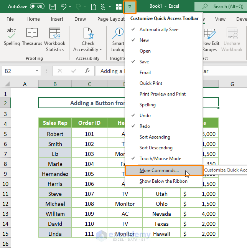This screenshot has height=248, width=247.
Task: Uncheck Automatically Save in the menu
Action: pyautogui.click(x=158, y=30)
